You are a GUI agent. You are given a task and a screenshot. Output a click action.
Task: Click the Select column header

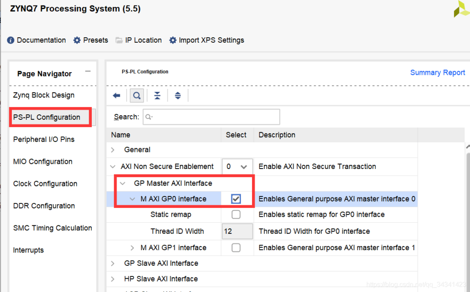(237, 135)
